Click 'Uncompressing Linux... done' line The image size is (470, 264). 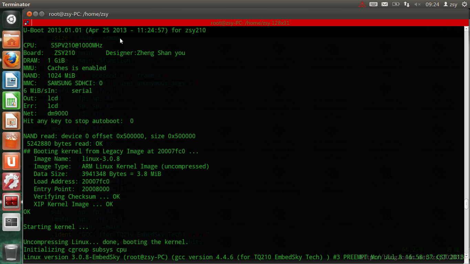(x=106, y=242)
